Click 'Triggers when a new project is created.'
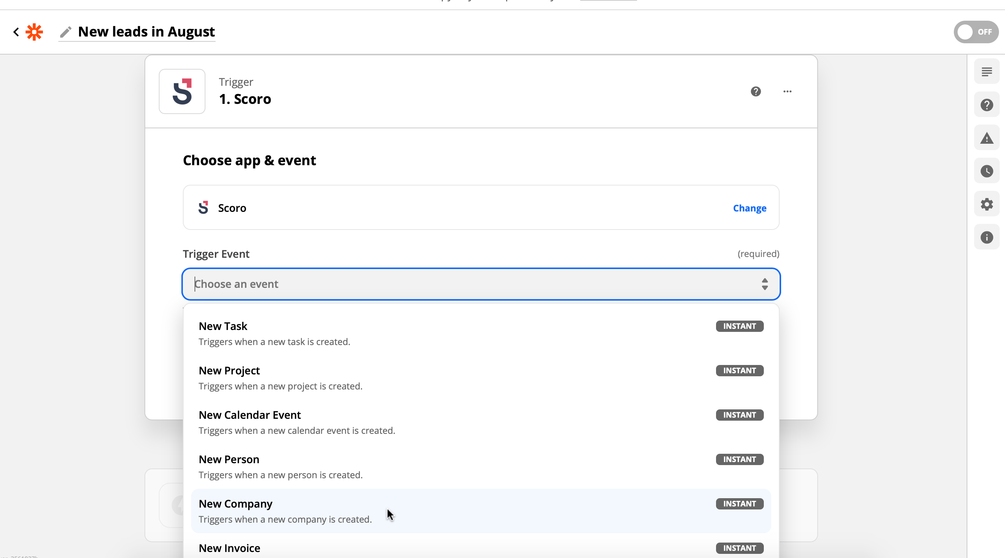1005x558 pixels. [x=281, y=386]
